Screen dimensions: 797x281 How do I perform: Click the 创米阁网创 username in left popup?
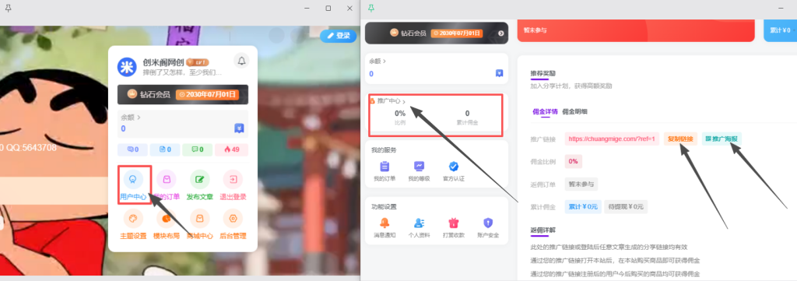163,62
